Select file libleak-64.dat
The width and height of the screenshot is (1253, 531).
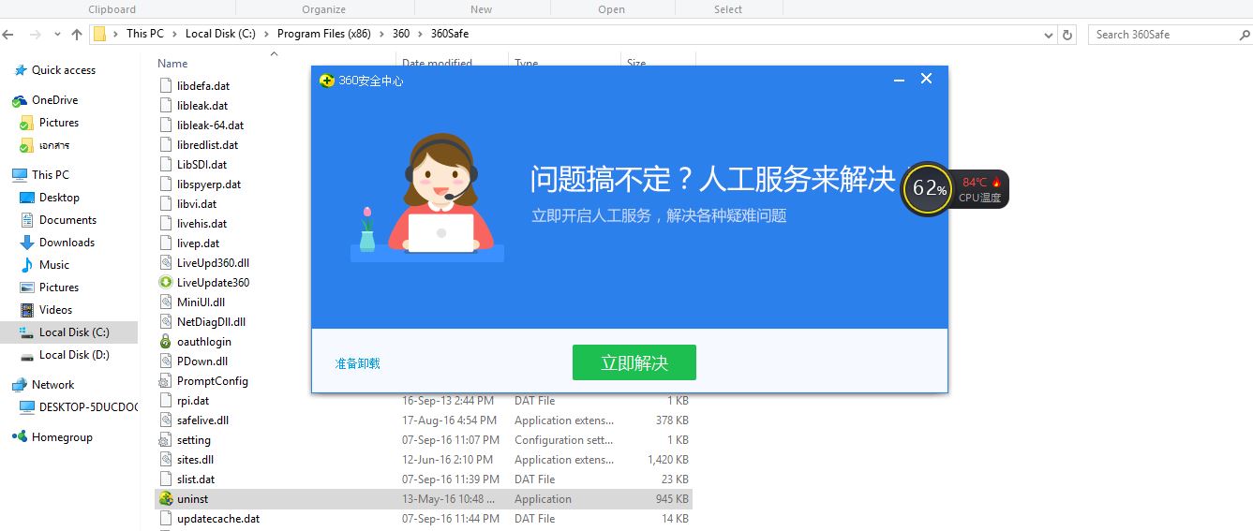[x=210, y=125]
